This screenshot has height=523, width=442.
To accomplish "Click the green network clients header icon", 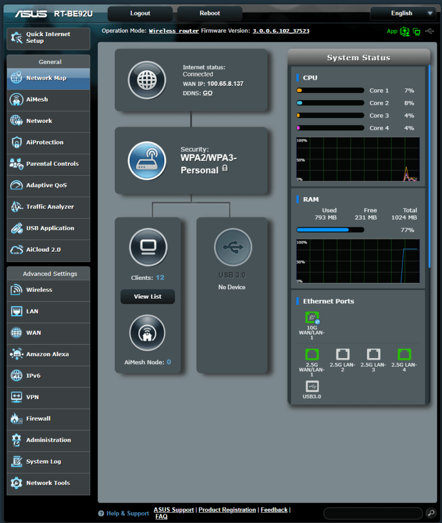I will pyautogui.click(x=416, y=32).
